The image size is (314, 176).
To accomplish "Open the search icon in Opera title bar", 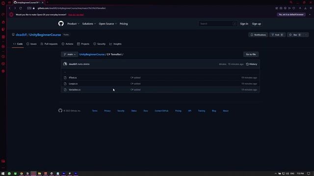I will point(291,2).
